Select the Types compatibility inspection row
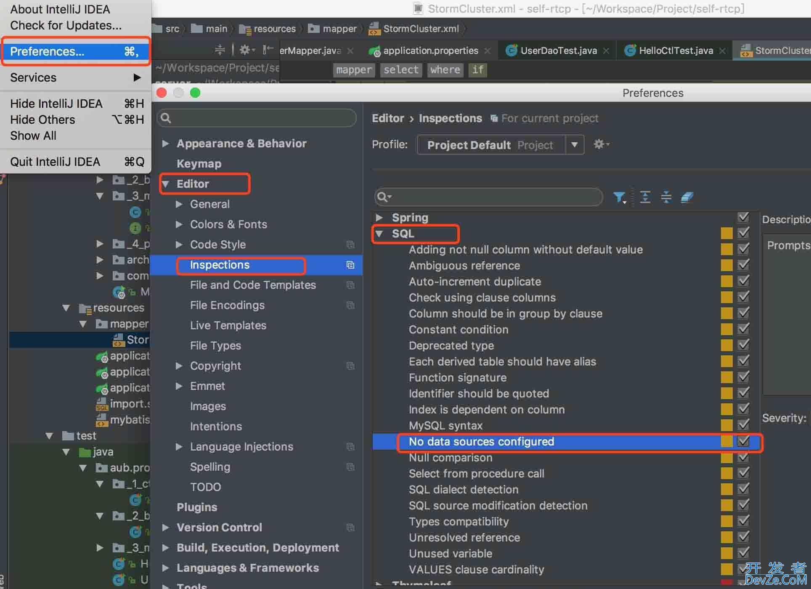The image size is (811, 589). click(x=566, y=521)
